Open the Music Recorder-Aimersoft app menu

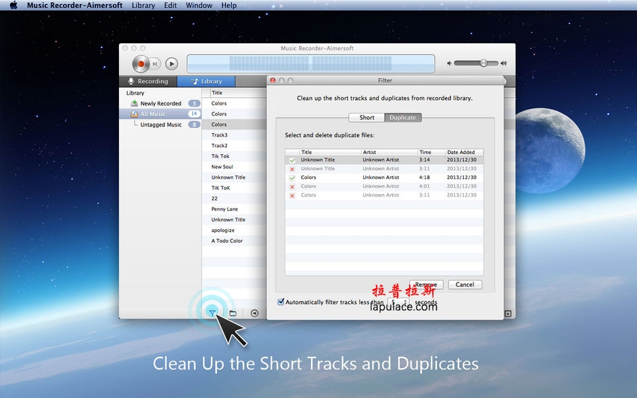pyautogui.click(x=75, y=5)
